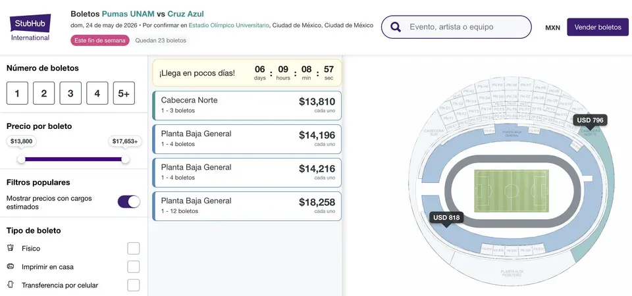Choose 4 tickets quantity
This screenshot has height=296, width=632.
pyautogui.click(x=97, y=93)
